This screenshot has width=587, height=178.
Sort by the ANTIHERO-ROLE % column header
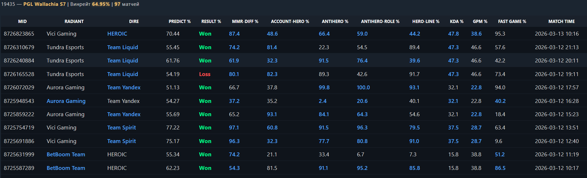380,21
